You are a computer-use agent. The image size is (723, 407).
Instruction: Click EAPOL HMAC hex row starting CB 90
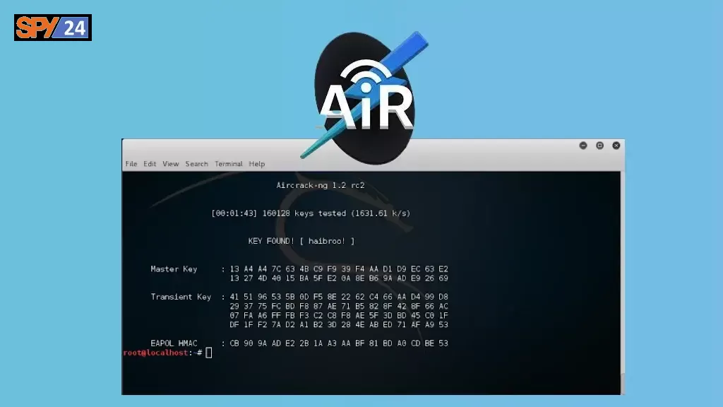339,343
